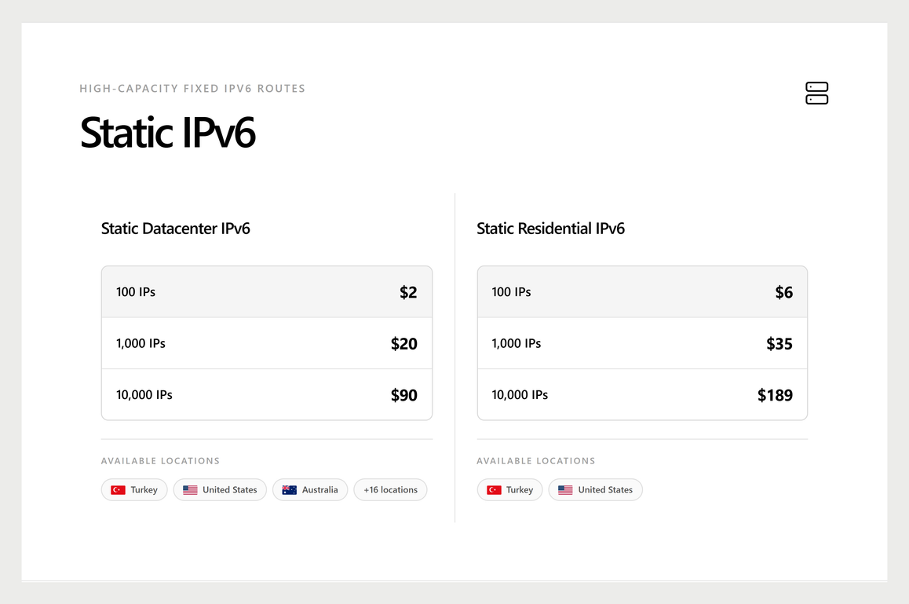Click the $20 price text
909x604 pixels.
pyautogui.click(x=404, y=343)
